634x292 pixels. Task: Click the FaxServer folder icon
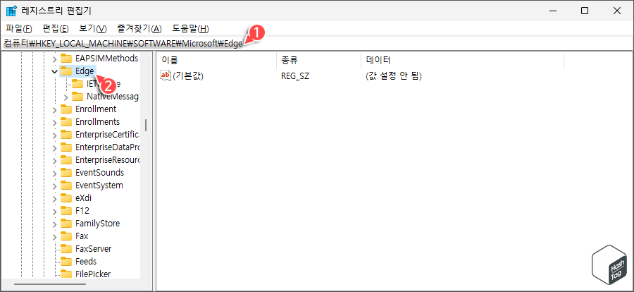click(x=66, y=249)
